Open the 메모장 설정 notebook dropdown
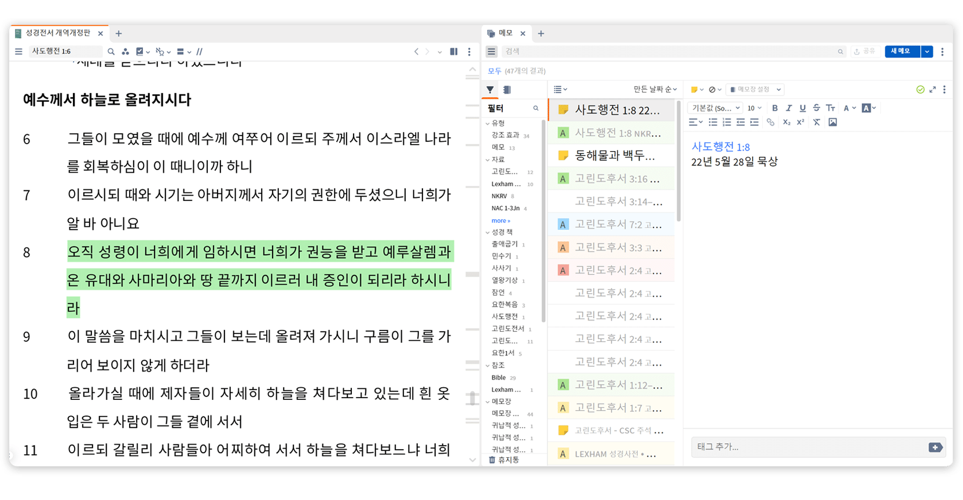Screen dimensions: 963x500 coord(755,90)
